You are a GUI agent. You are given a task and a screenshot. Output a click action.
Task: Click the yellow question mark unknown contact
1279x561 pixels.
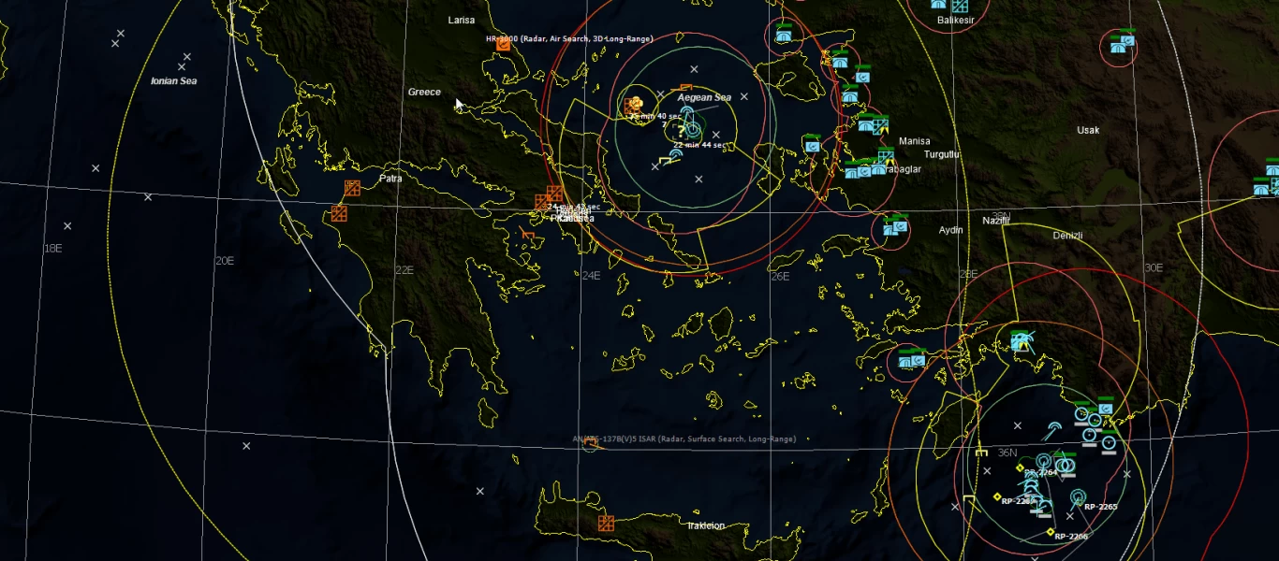tap(681, 131)
